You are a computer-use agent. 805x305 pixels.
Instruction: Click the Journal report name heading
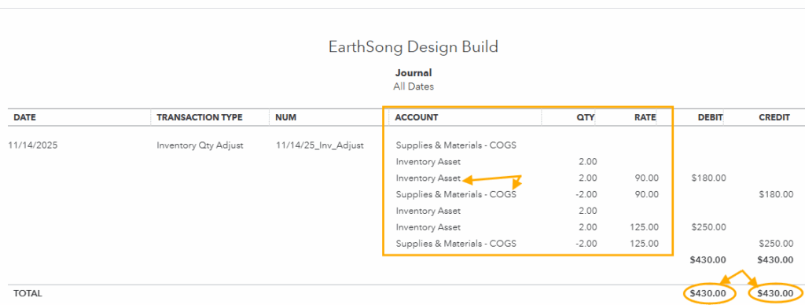[x=414, y=73]
